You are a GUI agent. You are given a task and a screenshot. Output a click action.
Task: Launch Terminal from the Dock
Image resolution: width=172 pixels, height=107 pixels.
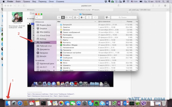point(43,103)
